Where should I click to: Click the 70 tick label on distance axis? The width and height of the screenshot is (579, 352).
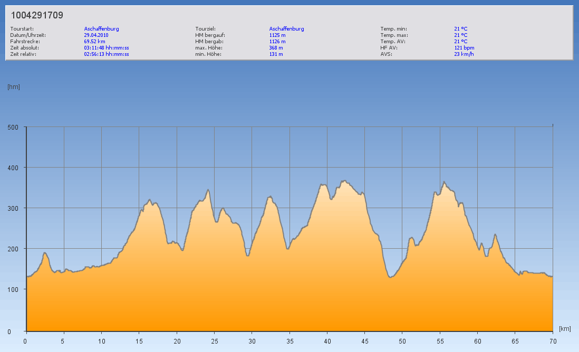click(552, 341)
